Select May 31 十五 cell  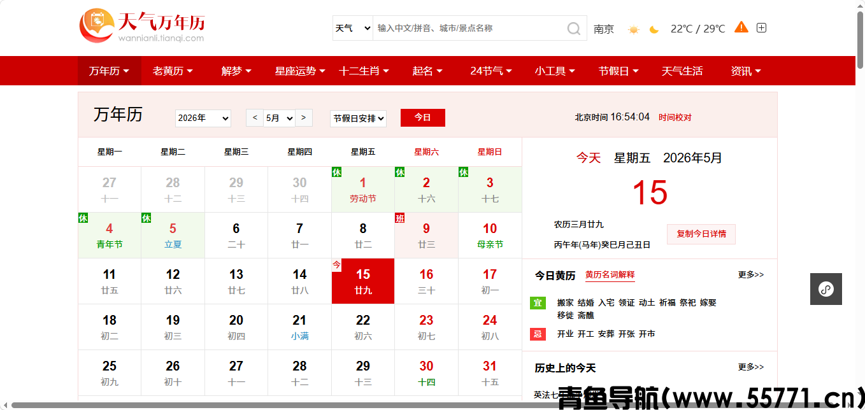tap(490, 373)
